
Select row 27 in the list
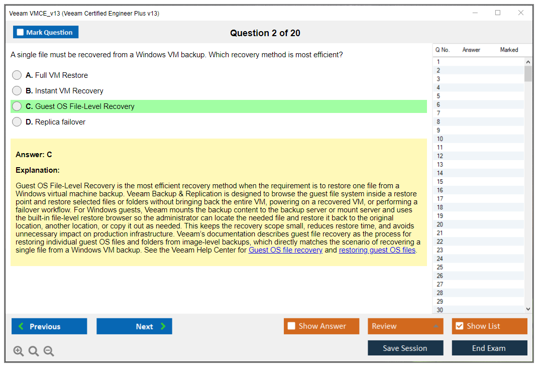pyautogui.click(x=478, y=284)
